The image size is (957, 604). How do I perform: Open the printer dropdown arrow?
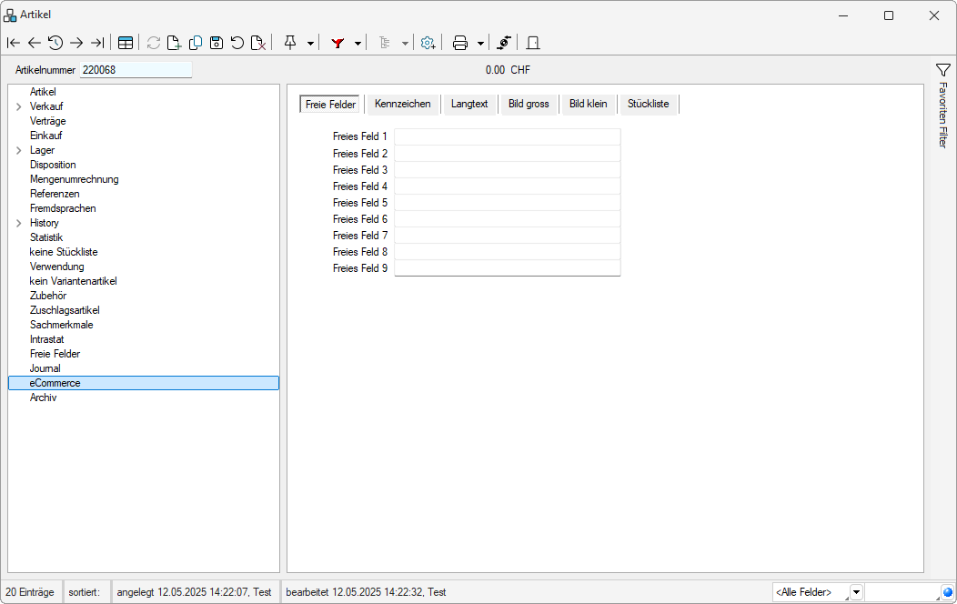point(480,44)
